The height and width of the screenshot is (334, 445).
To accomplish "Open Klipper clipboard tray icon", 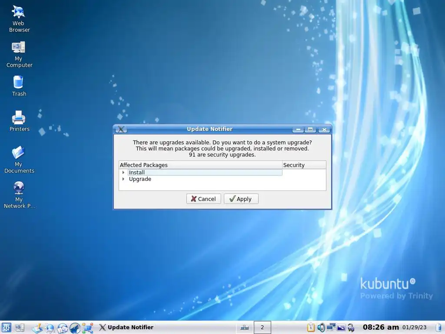I will click(x=311, y=327).
